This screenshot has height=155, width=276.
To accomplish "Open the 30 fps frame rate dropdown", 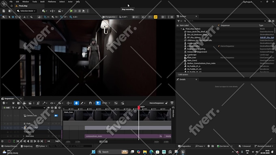I will pos(106,103).
